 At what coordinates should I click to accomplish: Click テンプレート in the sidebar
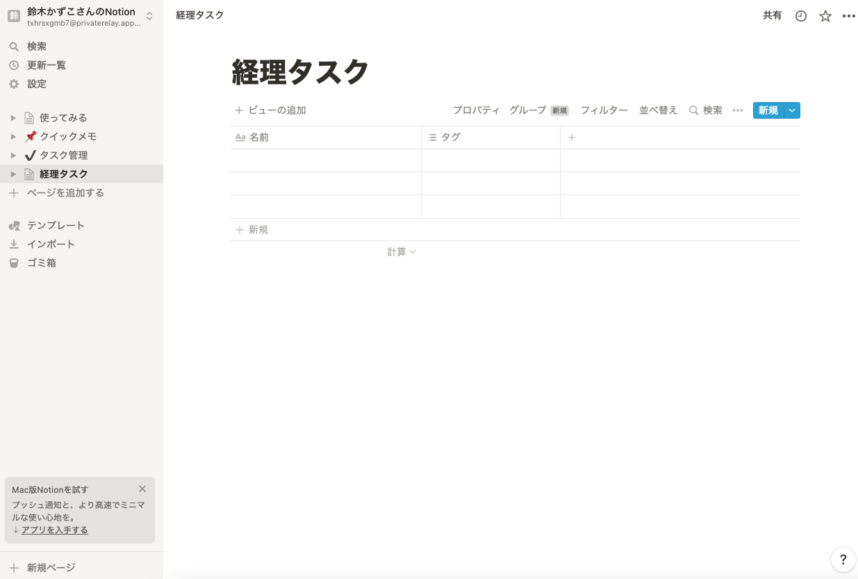[56, 226]
